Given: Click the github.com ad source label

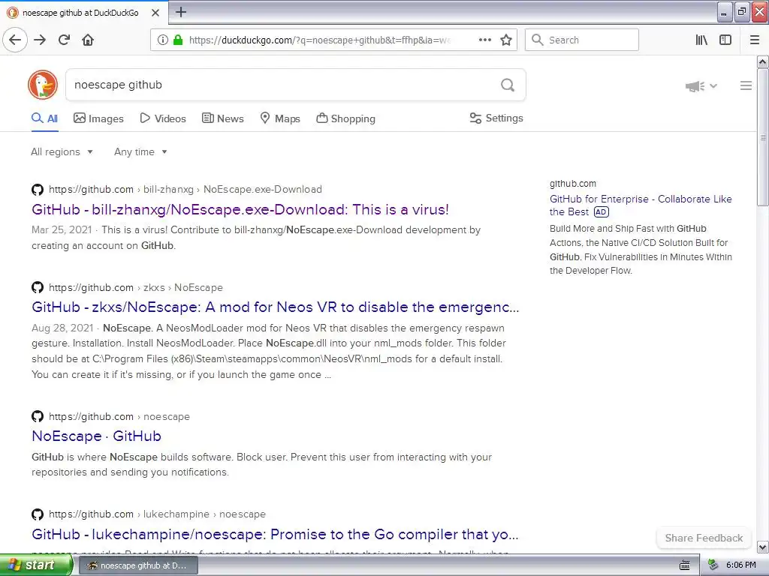Looking at the screenshot, I should coord(573,184).
